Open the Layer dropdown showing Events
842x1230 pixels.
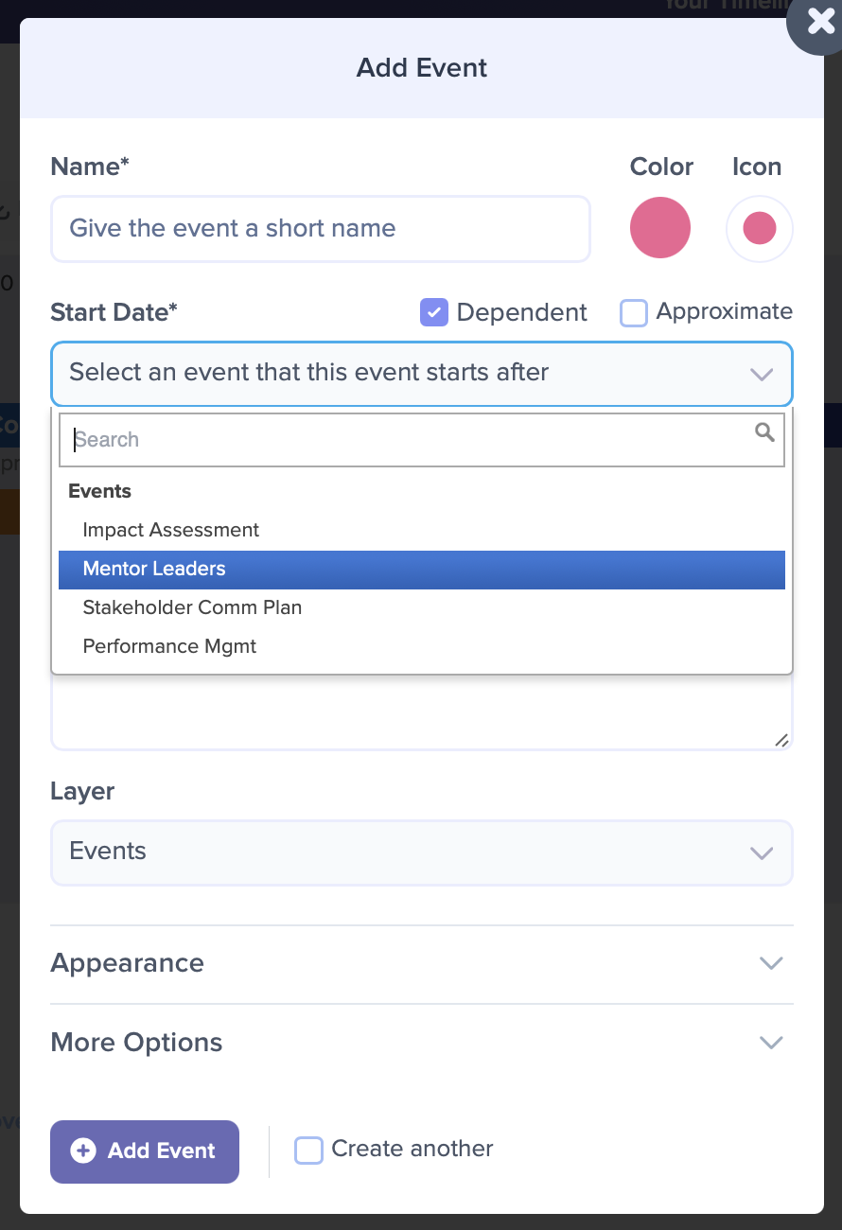(x=421, y=852)
